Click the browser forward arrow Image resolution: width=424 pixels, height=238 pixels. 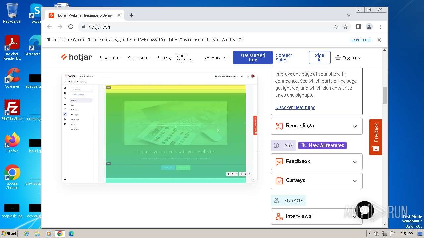coord(60,27)
